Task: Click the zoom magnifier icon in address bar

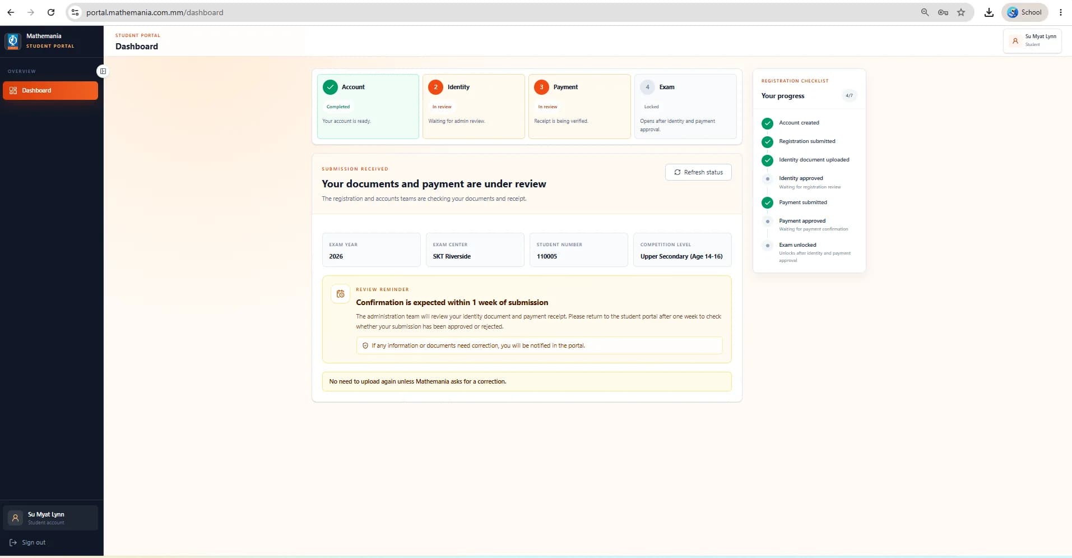Action: click(925, 12)
